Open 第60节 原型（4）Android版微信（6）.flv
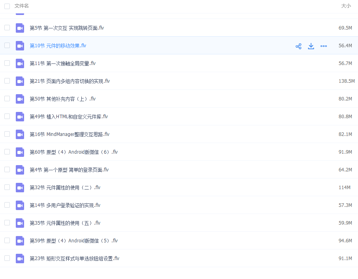Viewport: 358px width, 279px height. [x=73, y=152]
